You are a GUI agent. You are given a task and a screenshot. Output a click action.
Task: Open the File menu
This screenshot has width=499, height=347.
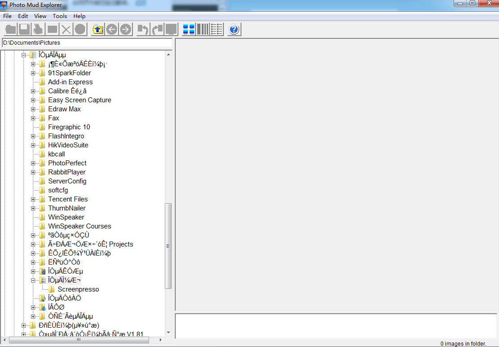(7, 16)
